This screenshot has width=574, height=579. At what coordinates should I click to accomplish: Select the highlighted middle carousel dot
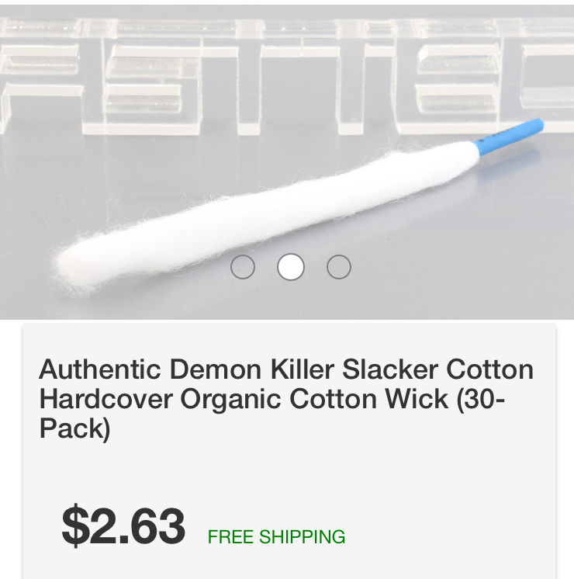(x=291, y=267)
